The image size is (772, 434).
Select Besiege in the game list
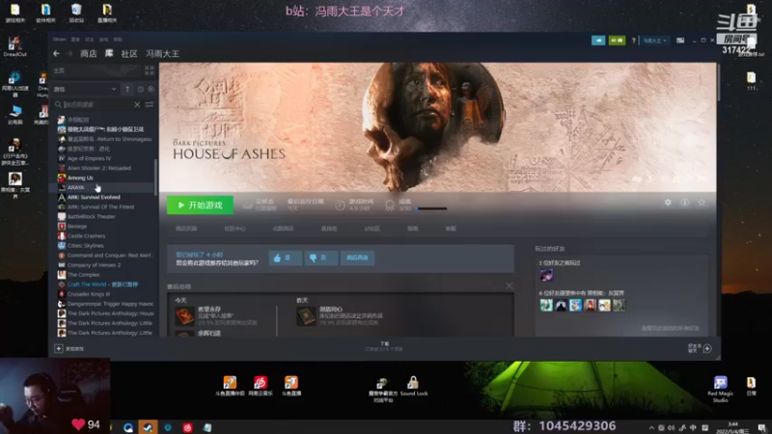pos(77,227)
